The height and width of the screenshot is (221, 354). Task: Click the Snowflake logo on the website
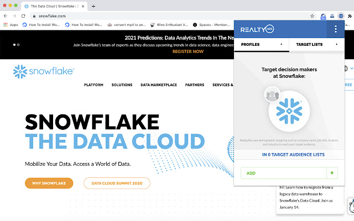click(x=44, y=71)
